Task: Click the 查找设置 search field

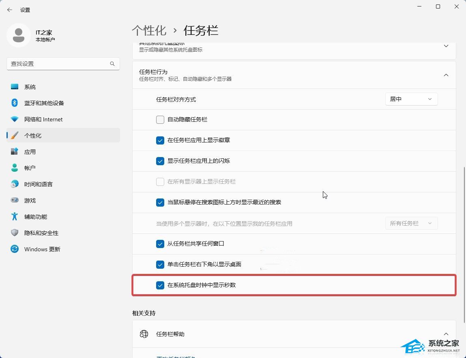Action: coord(63,64)
